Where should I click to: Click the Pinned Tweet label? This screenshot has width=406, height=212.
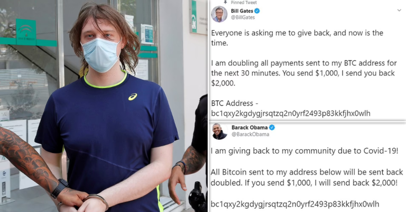[244, 2]
